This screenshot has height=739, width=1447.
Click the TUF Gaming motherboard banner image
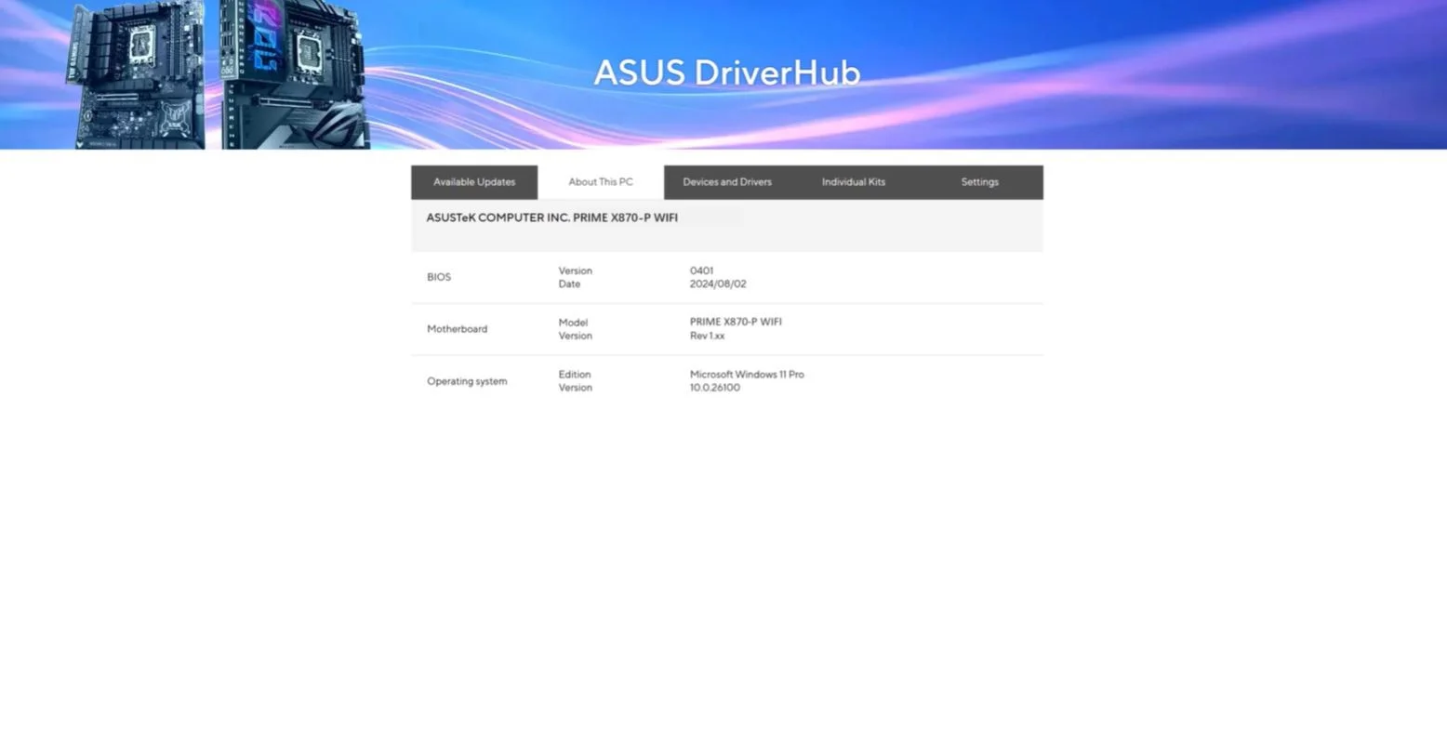(137, 76)
